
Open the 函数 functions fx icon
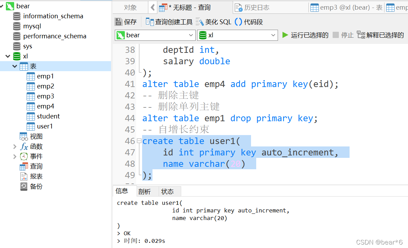tap(24, 146)
